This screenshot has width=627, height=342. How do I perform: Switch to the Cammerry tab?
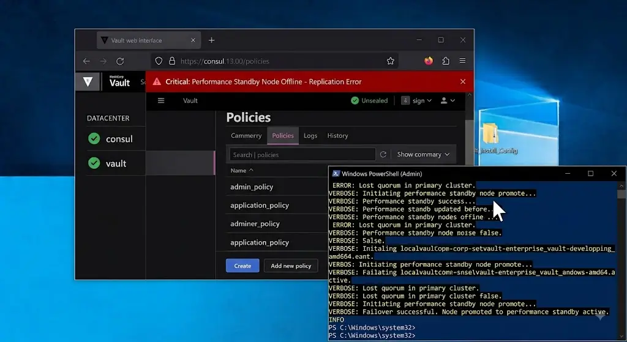tap(246, 135)
